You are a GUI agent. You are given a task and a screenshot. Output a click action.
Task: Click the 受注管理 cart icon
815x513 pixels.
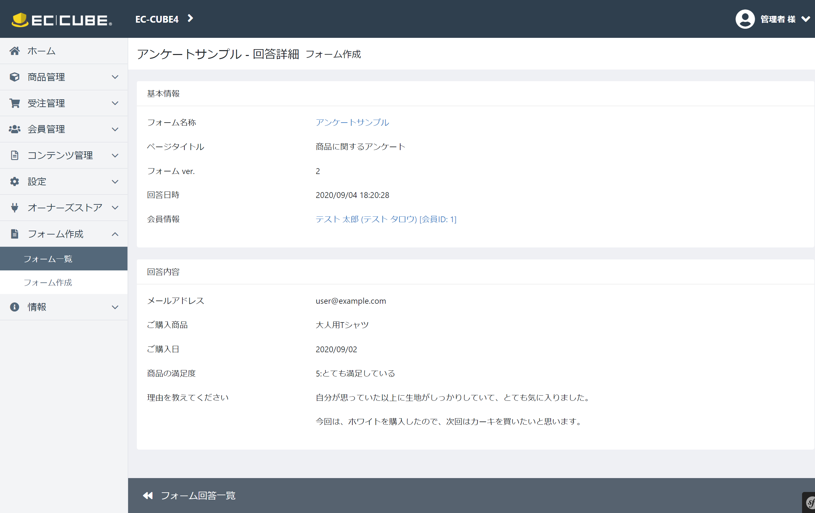15,103
